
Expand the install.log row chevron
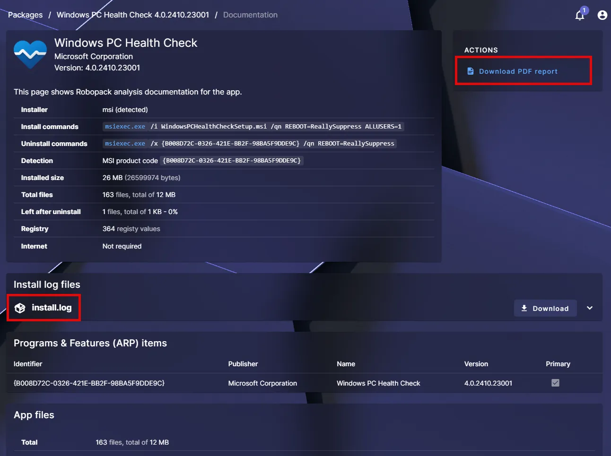click(590, 308)
